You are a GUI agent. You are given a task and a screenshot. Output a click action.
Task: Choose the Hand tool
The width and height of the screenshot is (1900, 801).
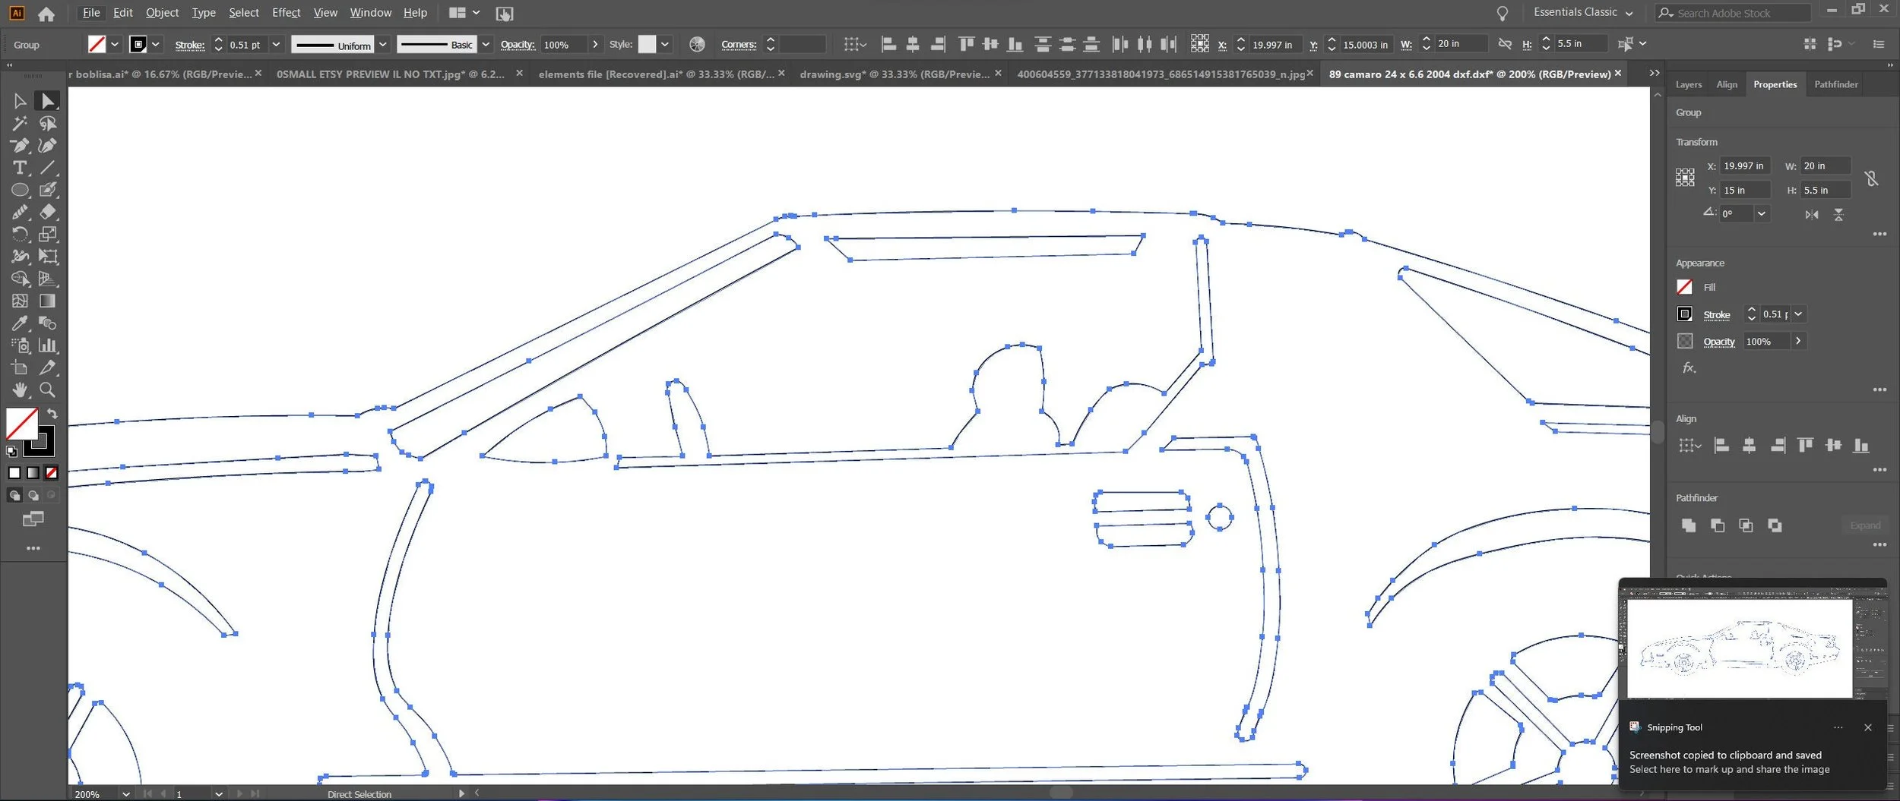click(x=20, y=389)
